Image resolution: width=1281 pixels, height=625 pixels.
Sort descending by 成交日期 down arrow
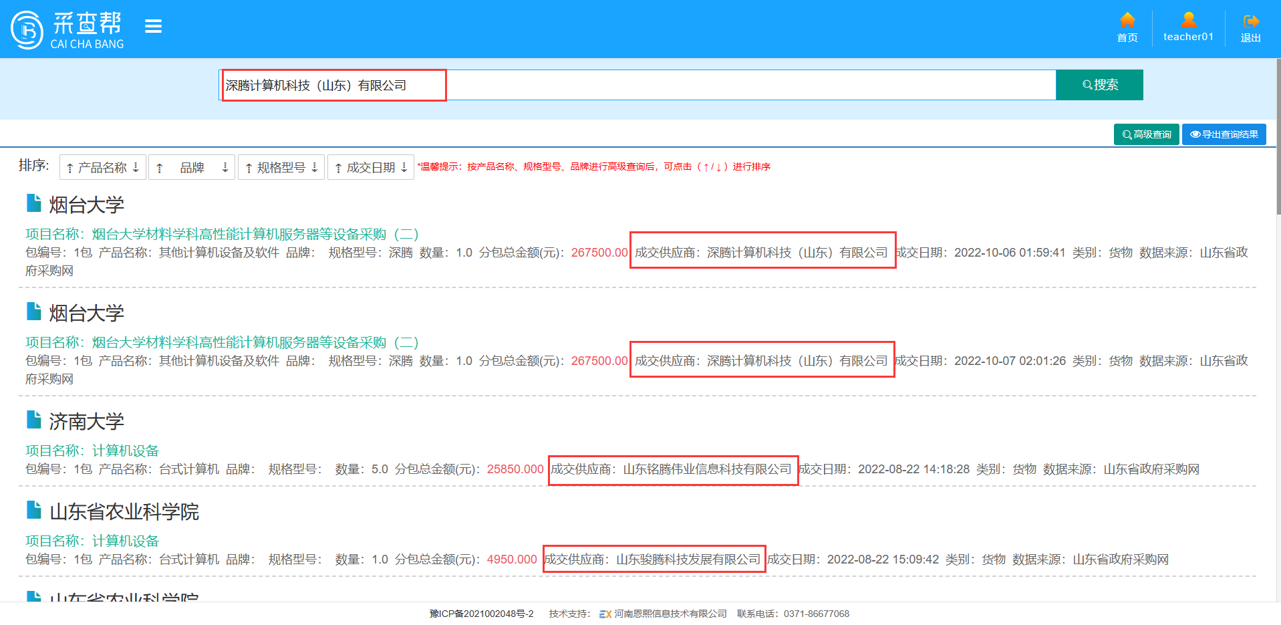[x=404, y=167]
